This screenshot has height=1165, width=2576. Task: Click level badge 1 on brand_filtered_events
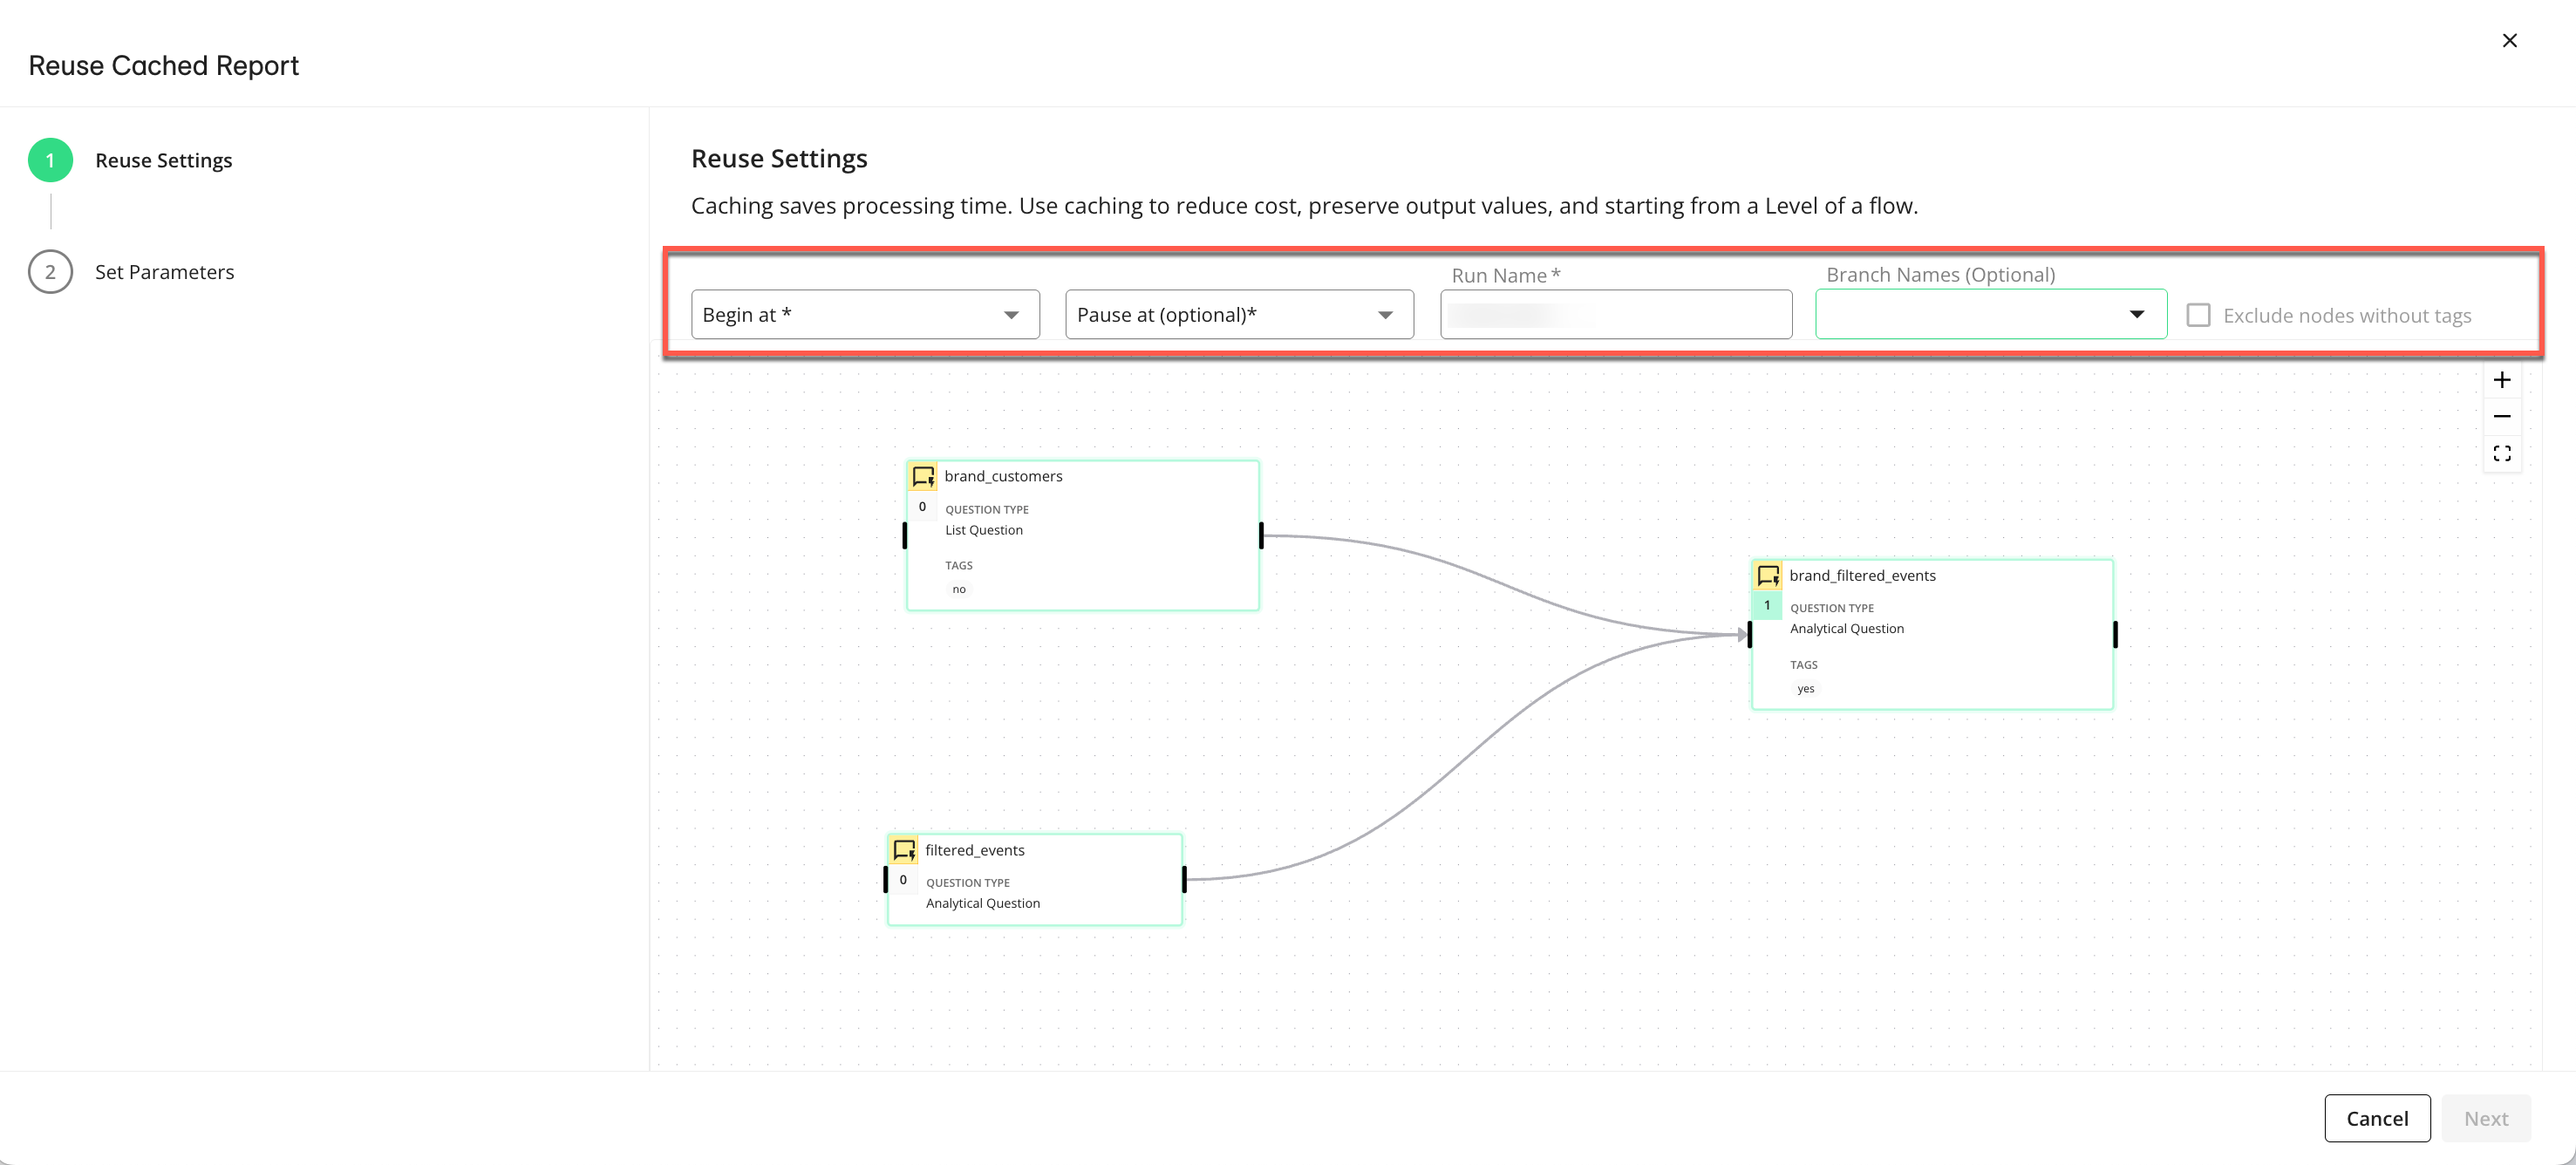click(1766, 605)
